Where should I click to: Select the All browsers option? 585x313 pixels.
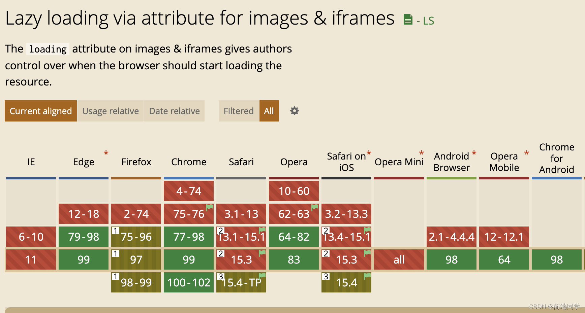[x=269, y=111]
